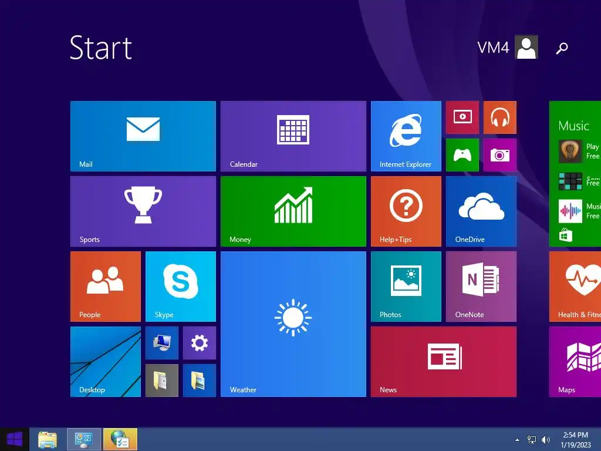This screenshot has height=451, width=601.
Task: Open Server Manager taskbar icon
Action: pyautogui.click(x=84, y=440)
